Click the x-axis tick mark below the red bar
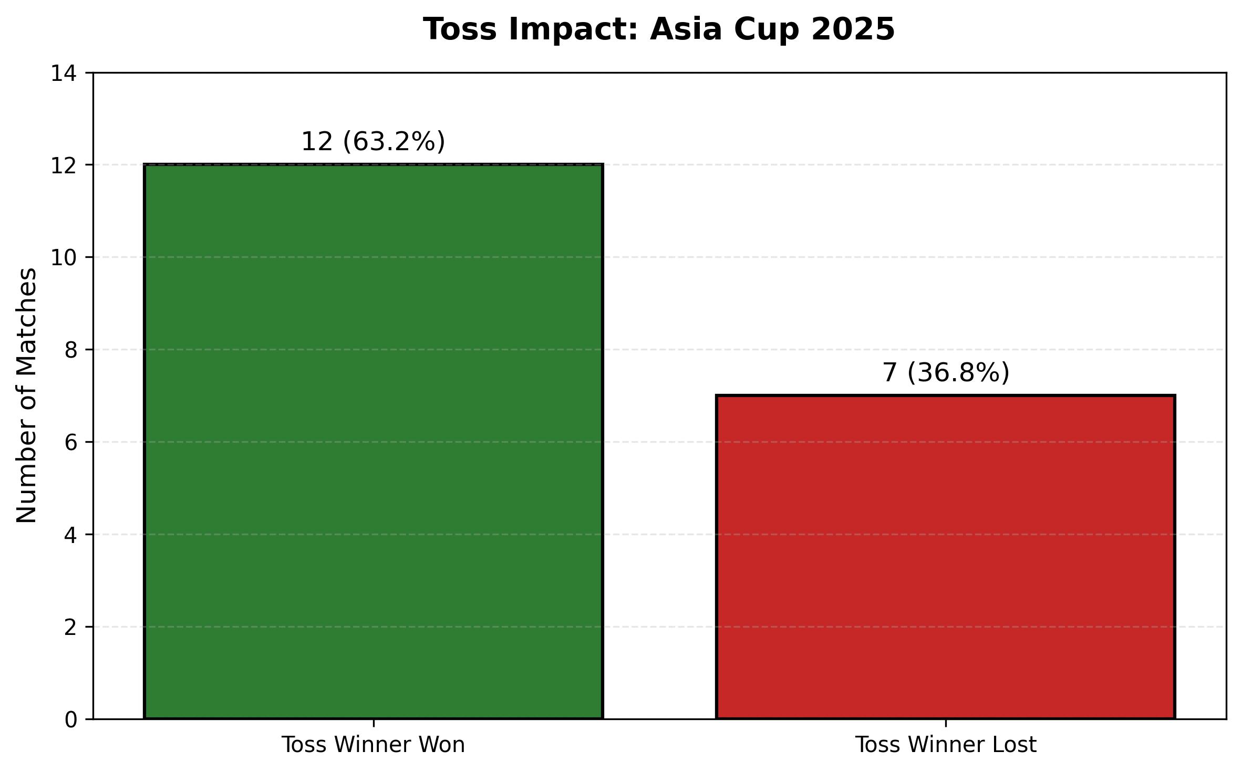 click(x=946, y=723)
